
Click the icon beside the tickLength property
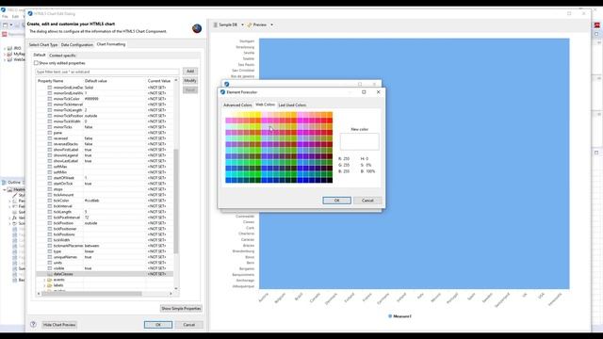[x=50, y=212]
